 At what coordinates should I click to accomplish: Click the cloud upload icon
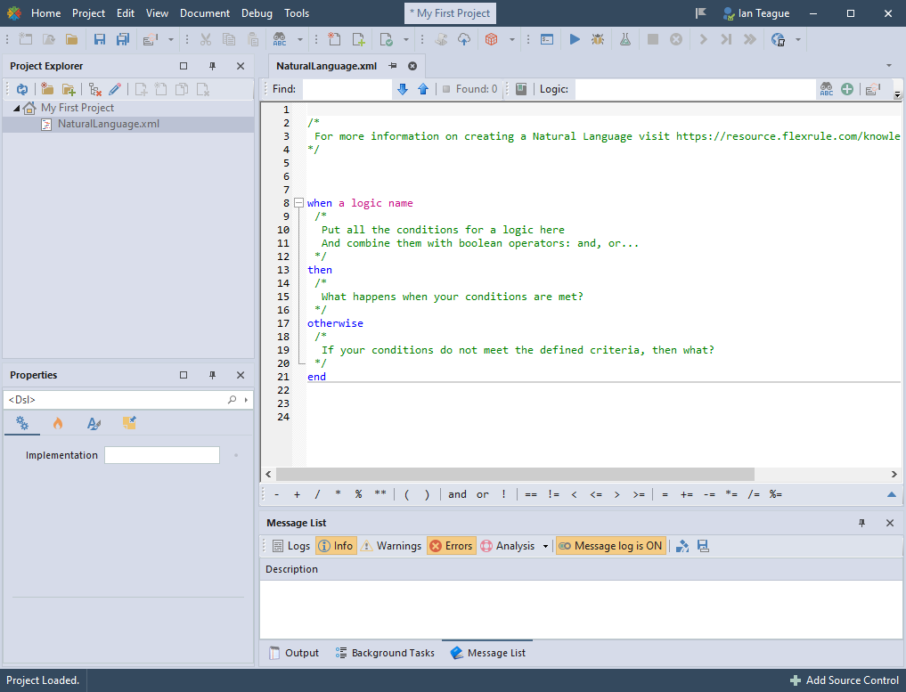click(464, 39)
